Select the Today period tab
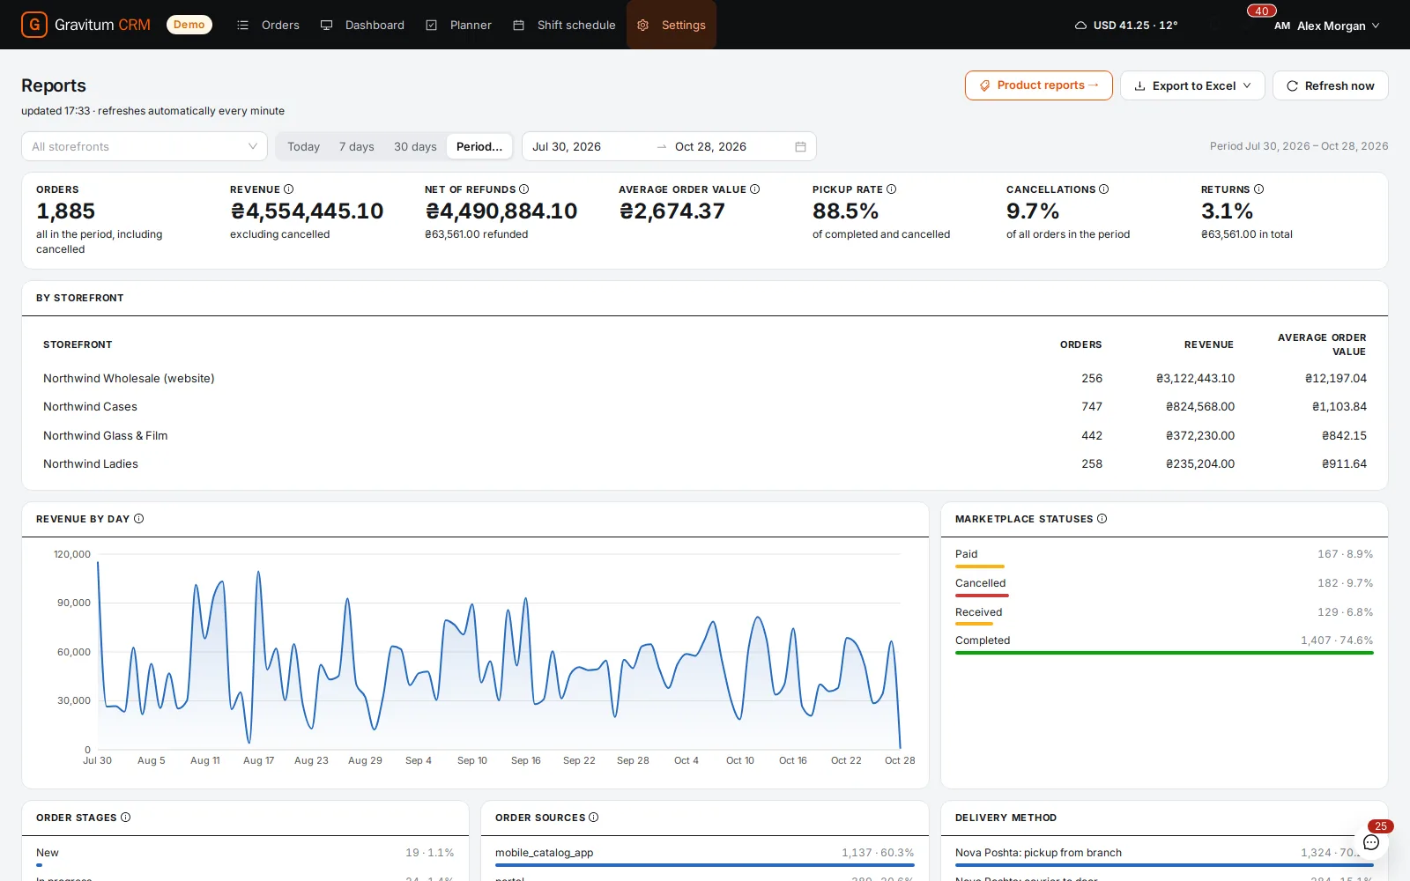 tap(303, 146)
